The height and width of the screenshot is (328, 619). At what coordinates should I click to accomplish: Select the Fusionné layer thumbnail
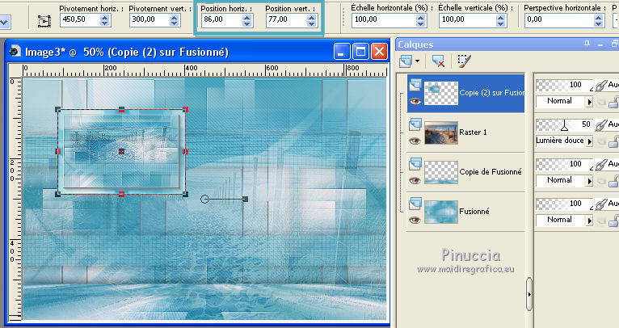441,212
